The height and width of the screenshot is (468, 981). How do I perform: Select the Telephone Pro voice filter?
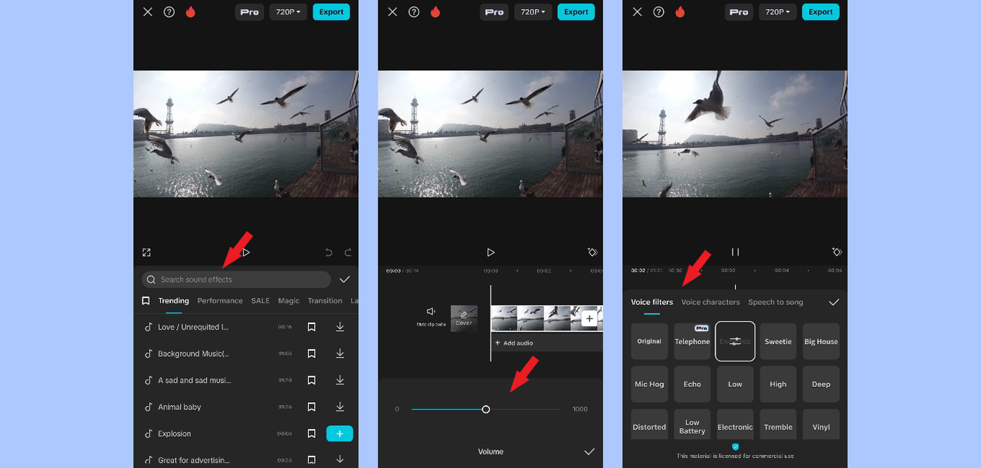[x=692, y=342]
